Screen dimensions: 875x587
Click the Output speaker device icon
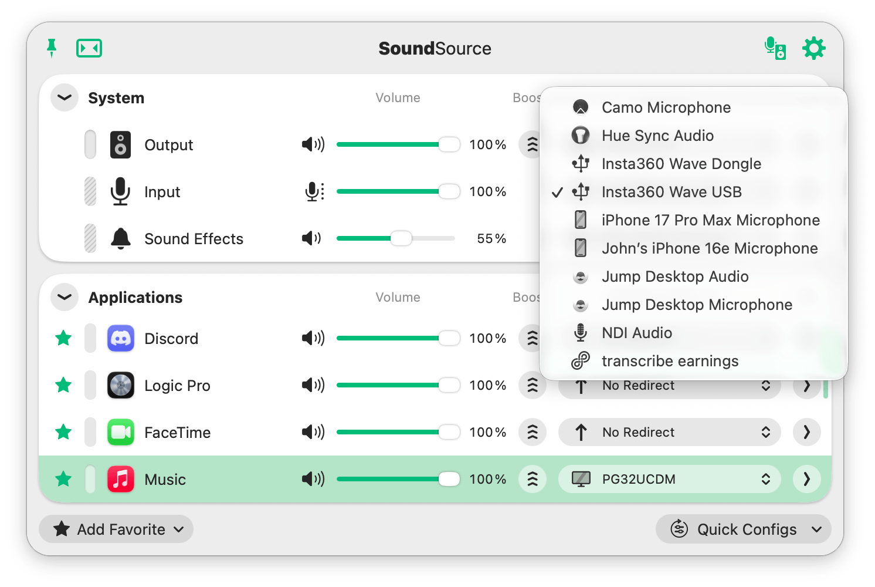click(120, 144)
